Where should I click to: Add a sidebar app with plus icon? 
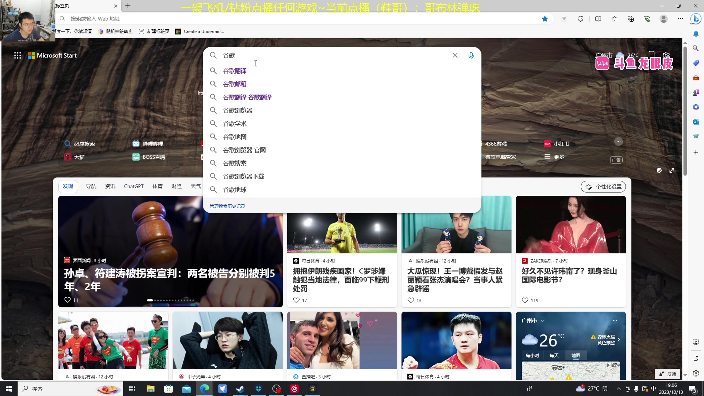pos(696,152)
